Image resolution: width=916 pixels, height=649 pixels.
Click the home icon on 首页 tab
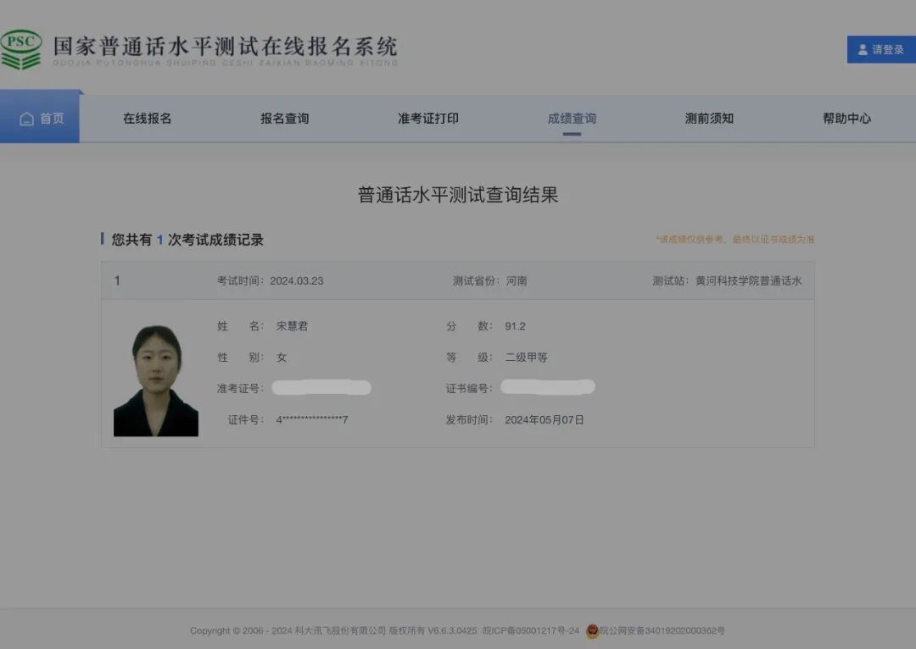coord(25,118)
